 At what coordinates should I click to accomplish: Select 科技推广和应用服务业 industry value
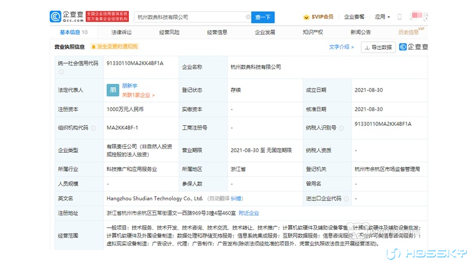[132, 169]
